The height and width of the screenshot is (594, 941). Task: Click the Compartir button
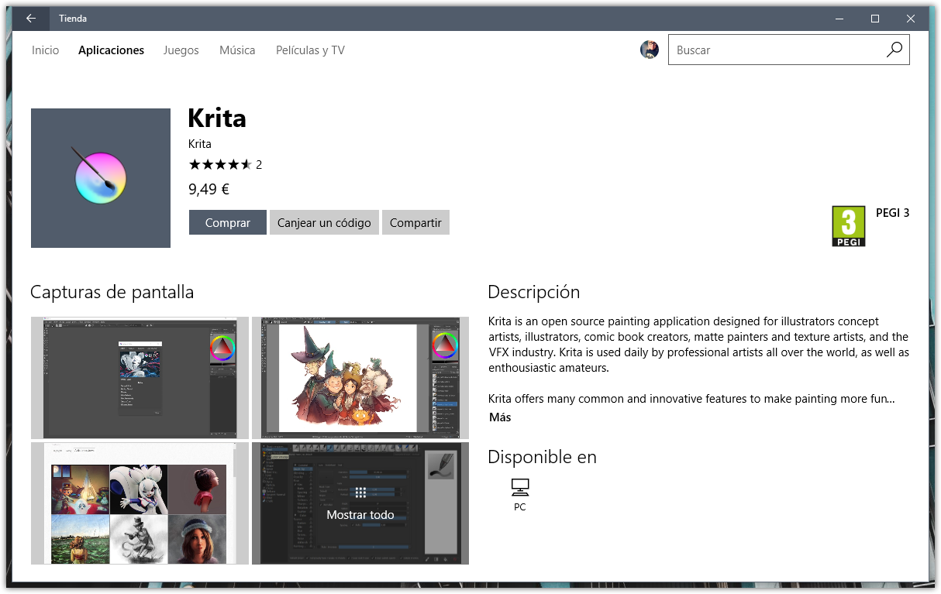tap(415, 222)
